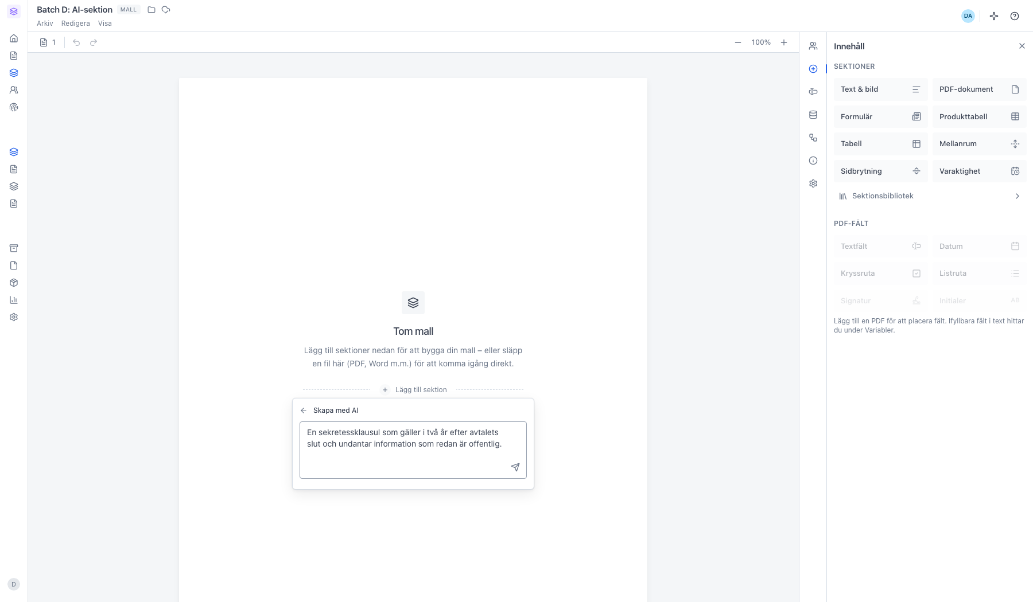Open the bar chart analytics icon
Image resolution: width=1033 pixels, height=602 pixels.
tap(14, 300)
